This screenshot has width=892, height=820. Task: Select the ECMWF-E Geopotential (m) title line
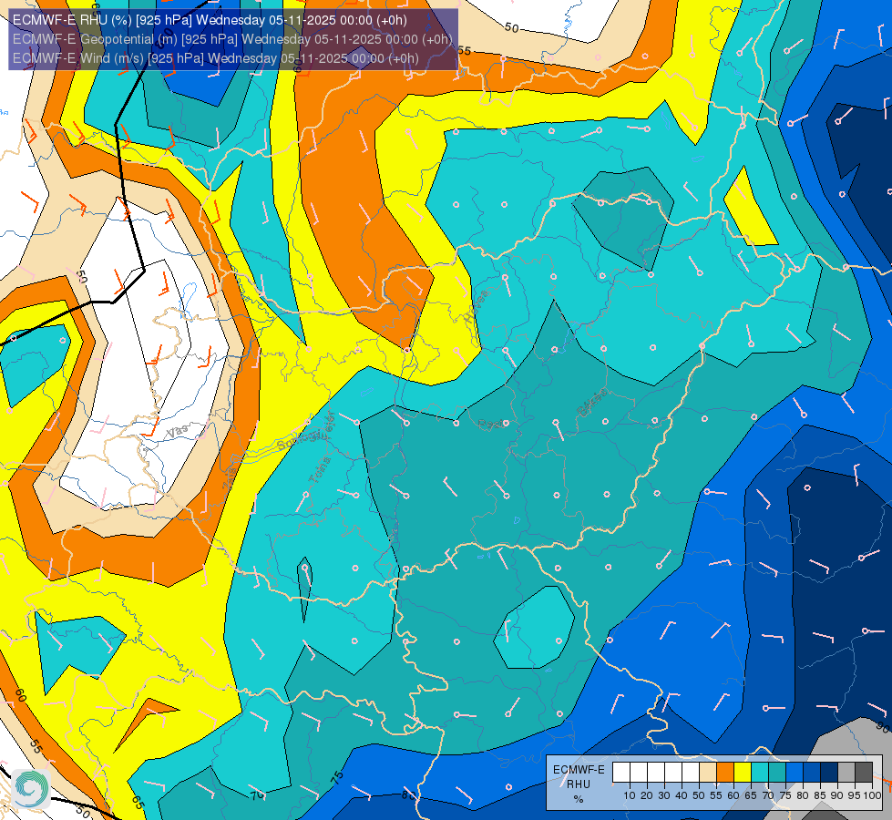pos(232,39)
